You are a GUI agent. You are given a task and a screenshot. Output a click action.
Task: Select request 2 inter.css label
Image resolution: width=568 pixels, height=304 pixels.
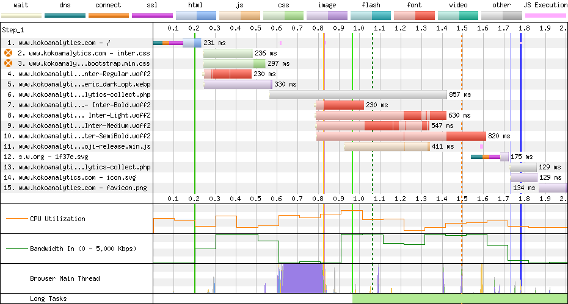point(84,53)
